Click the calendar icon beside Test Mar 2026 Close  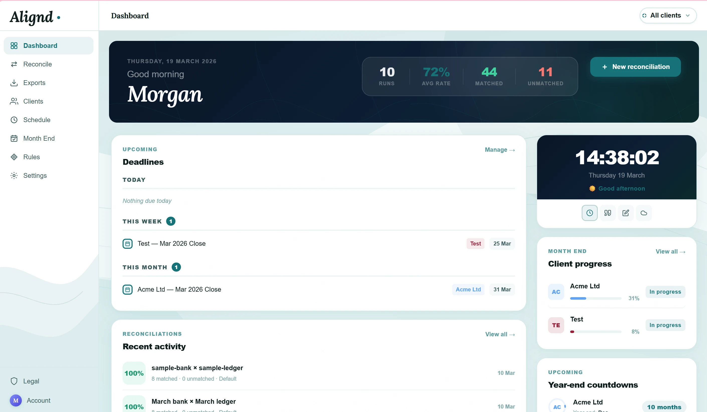click(x=127, y=243)
